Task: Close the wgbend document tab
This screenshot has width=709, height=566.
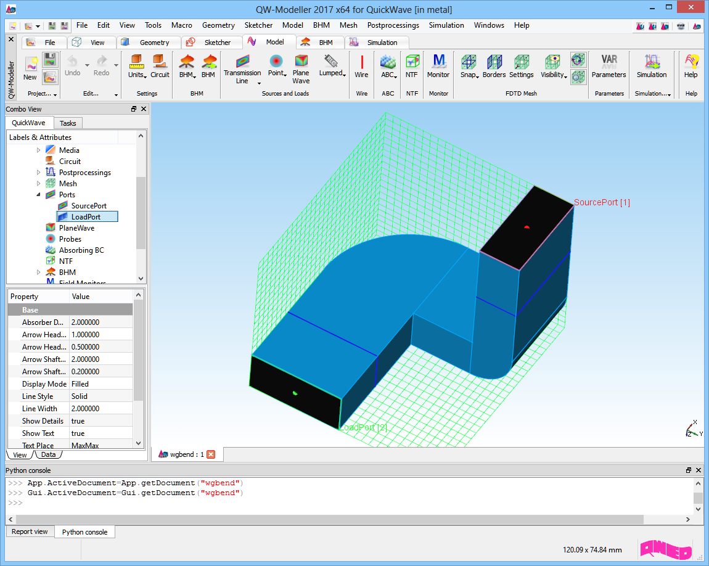Action: tap(211, 454)
